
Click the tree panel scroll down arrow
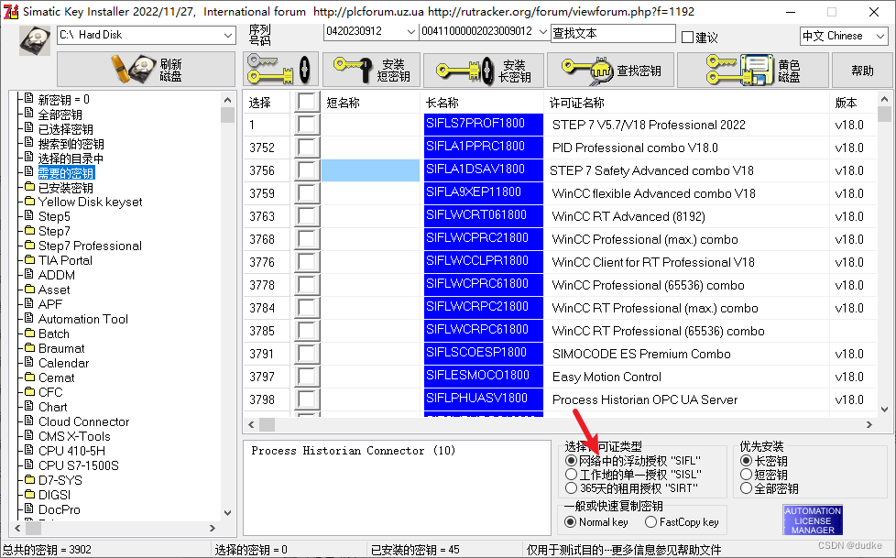tap(227, 513)
